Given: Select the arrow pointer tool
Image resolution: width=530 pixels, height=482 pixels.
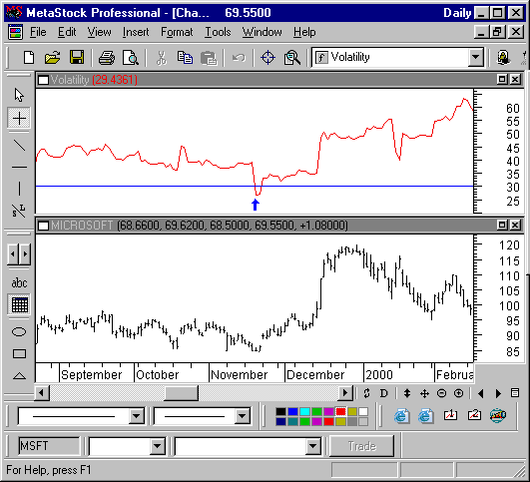Looking at the screenshot, I should [19, 95].
